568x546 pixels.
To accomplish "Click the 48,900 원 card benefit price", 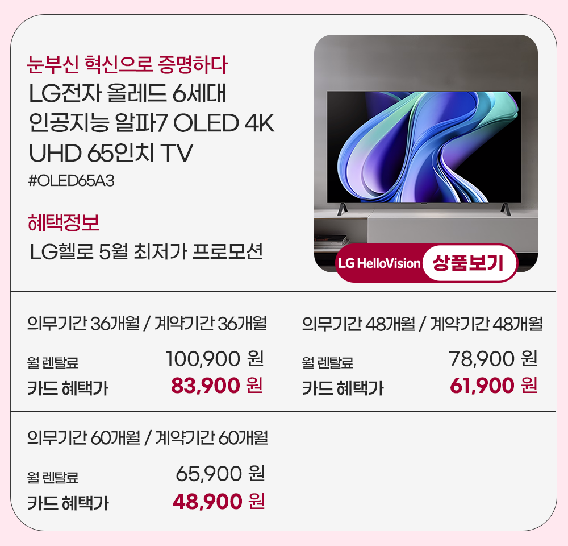I will click(x=219, y=502).
